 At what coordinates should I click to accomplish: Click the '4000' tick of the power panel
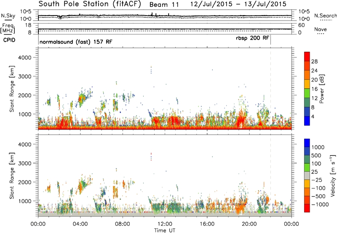tap(24, 58)
